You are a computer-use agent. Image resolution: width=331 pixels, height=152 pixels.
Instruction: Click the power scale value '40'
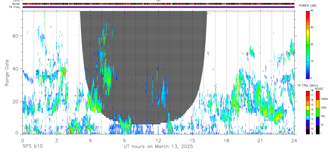(x=312, y=11)
